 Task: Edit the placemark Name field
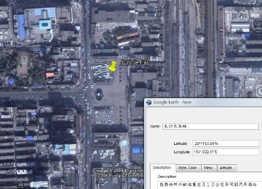coord(210,126)
